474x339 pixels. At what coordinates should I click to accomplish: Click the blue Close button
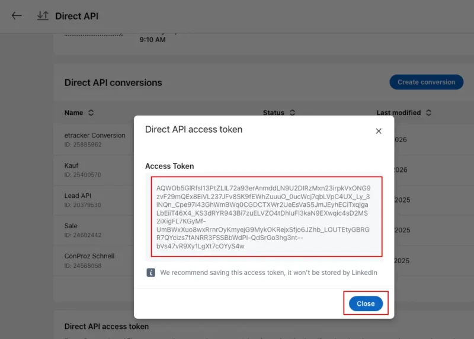(366, 303)
